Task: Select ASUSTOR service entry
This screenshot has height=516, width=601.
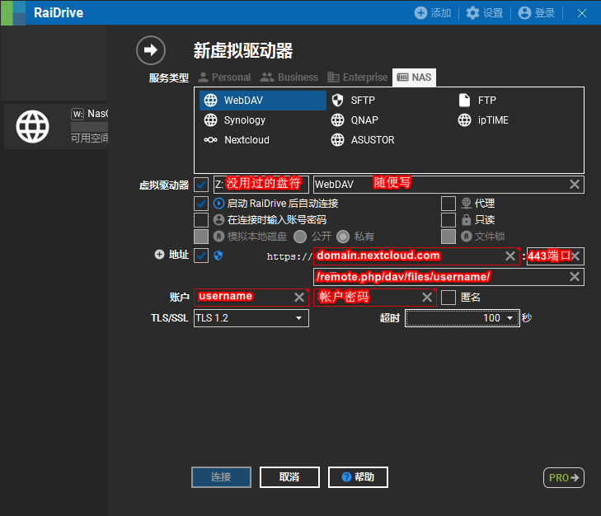Action: 363,140
